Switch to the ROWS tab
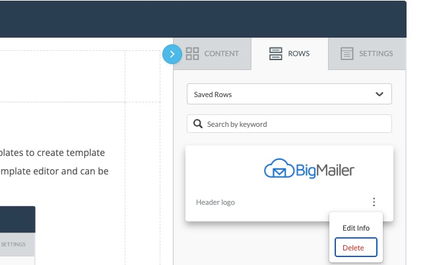Viewport: 429px width, 265px height. pyautogui.click(x=290, y=54)
